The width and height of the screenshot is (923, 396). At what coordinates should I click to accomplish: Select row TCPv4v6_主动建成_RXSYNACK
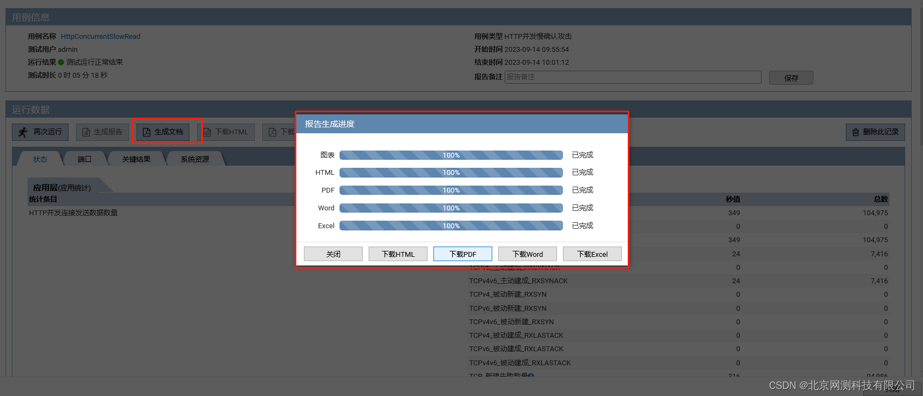(x=678, y=281)
